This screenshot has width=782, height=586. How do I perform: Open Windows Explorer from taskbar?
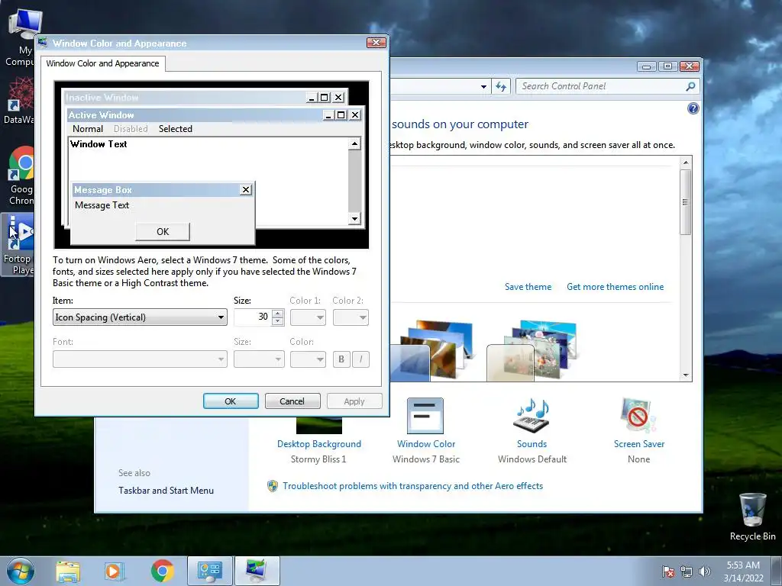[x=68, y=572]
